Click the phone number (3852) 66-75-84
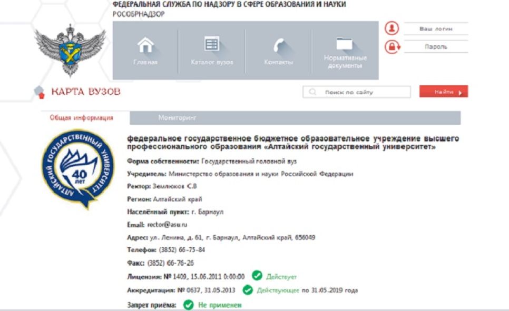Image resolution: width=509 pixels, height=311 pixels. pyautogui.click(x=182, y=250)
